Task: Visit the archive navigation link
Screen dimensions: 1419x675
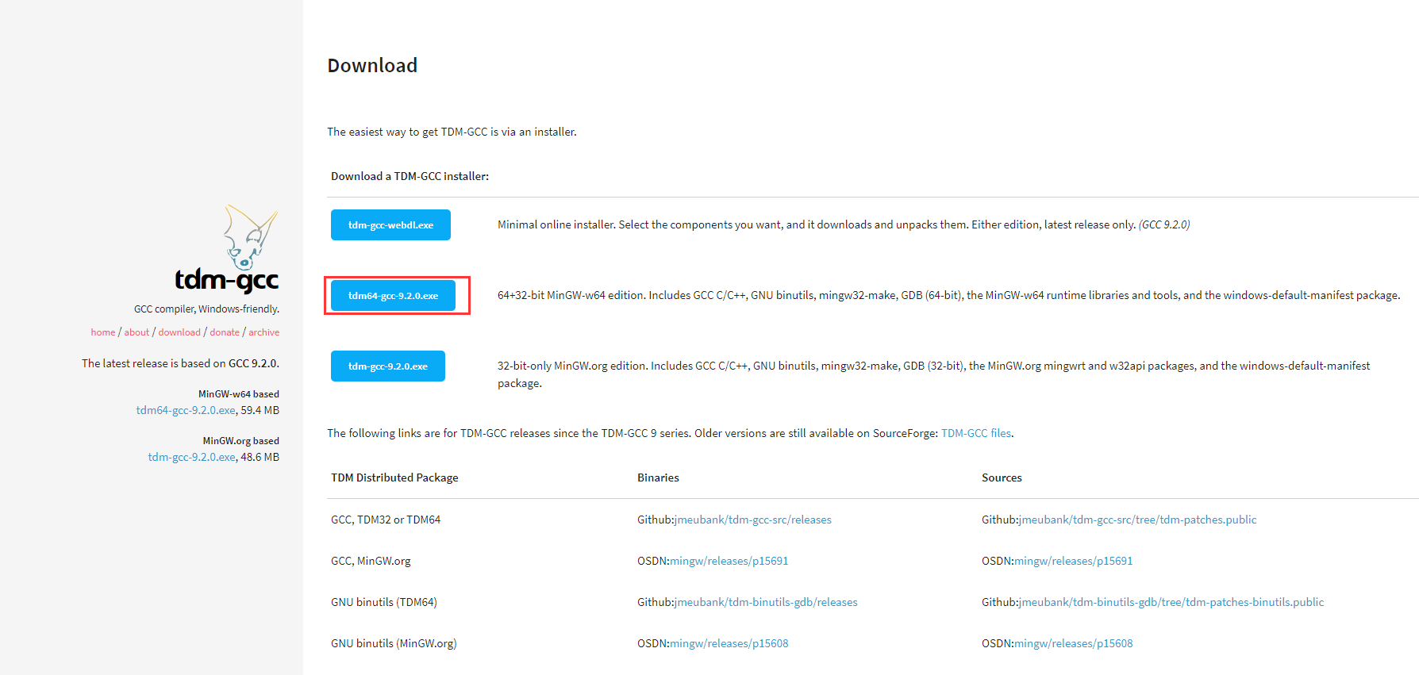Action: [264, 332]
